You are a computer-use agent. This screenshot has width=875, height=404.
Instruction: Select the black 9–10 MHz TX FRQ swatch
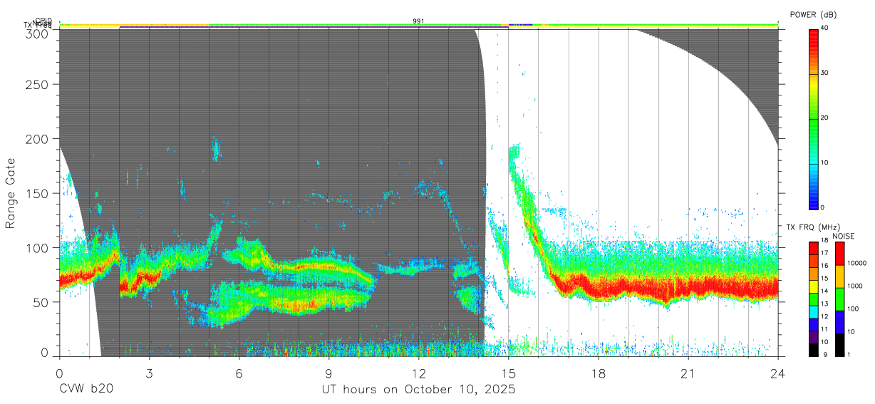814,350
